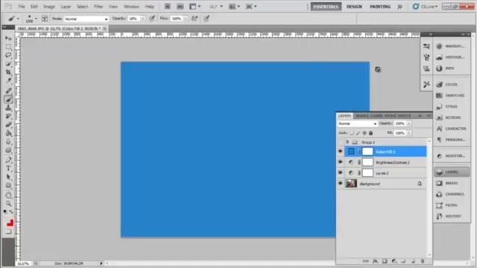Select the Eraser tool

(x=8, y=125)
